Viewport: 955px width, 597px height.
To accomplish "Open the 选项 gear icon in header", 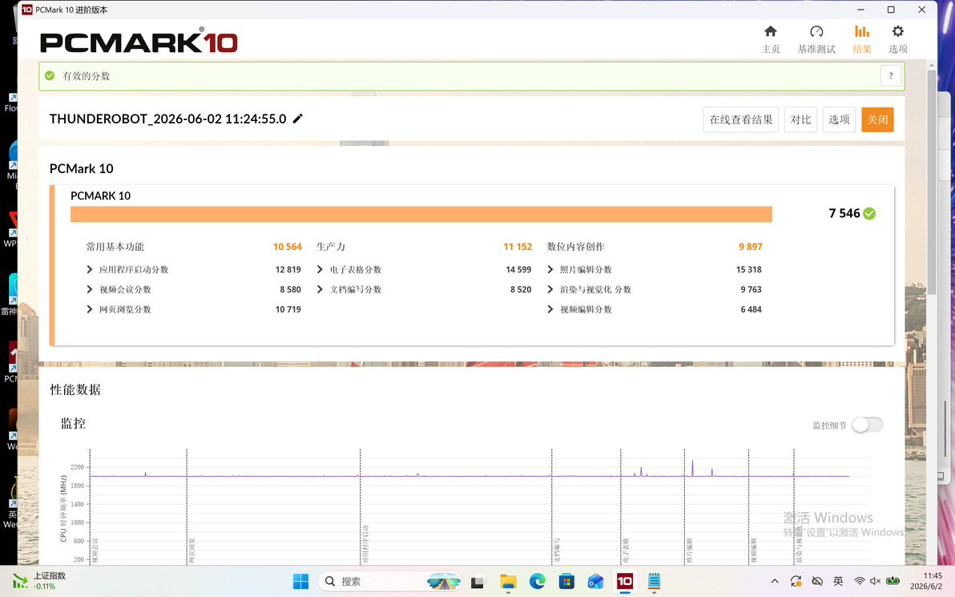I will coord(898,31).
